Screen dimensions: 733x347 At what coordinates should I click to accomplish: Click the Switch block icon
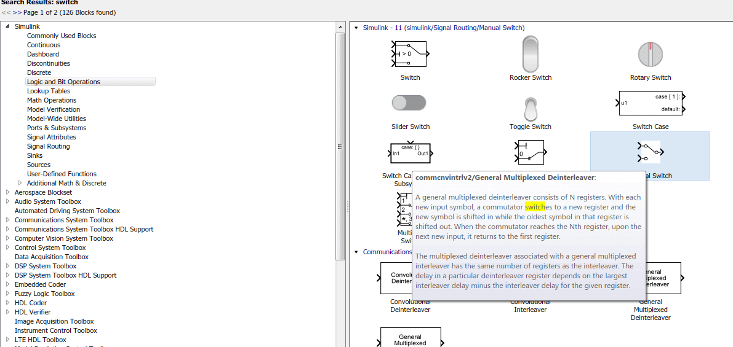pyautogui.click(x=410, y=54)
